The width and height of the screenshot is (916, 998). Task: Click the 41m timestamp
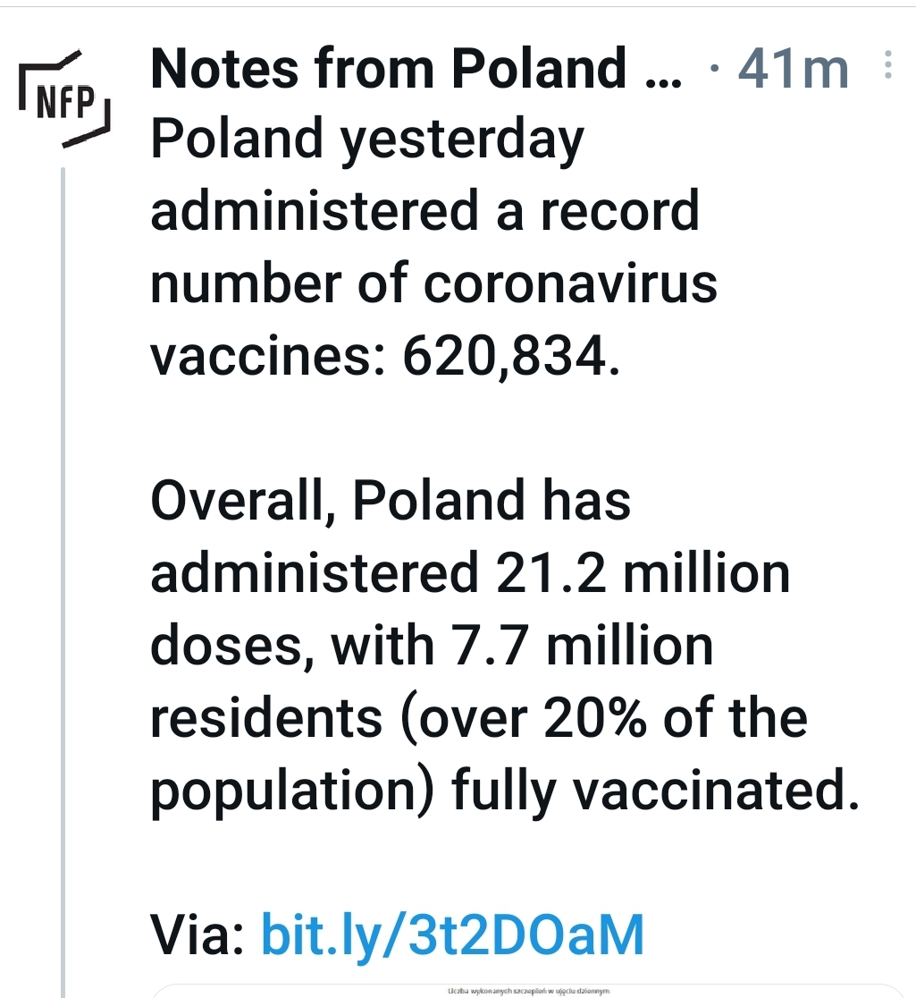pos(794,68)
